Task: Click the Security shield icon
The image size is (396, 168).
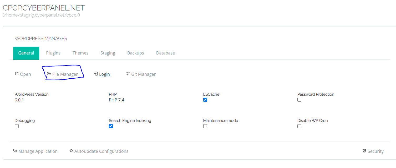Action: click(x=364, y=151)
